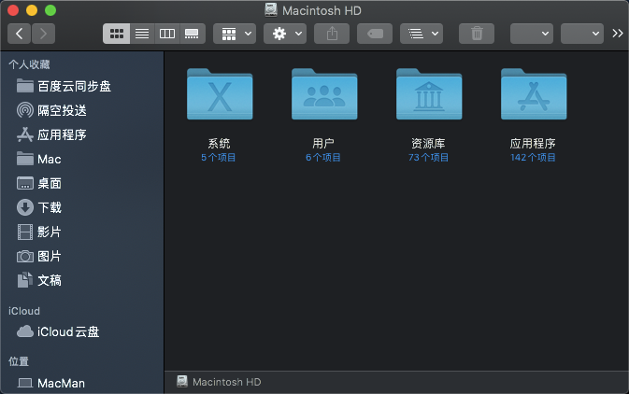This screenshot has width=629, height=394.
Task: Open the last blank toolbar dropdown
Action: (582, 34)
